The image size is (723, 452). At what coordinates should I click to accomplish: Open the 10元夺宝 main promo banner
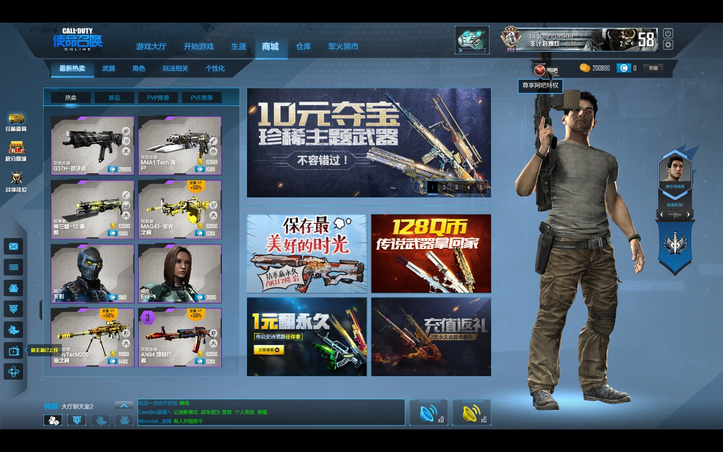(369, 143)
